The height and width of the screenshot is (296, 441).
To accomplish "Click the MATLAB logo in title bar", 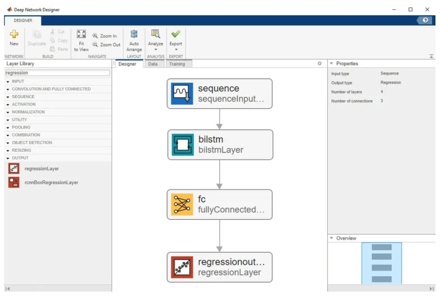I will 10,9.
